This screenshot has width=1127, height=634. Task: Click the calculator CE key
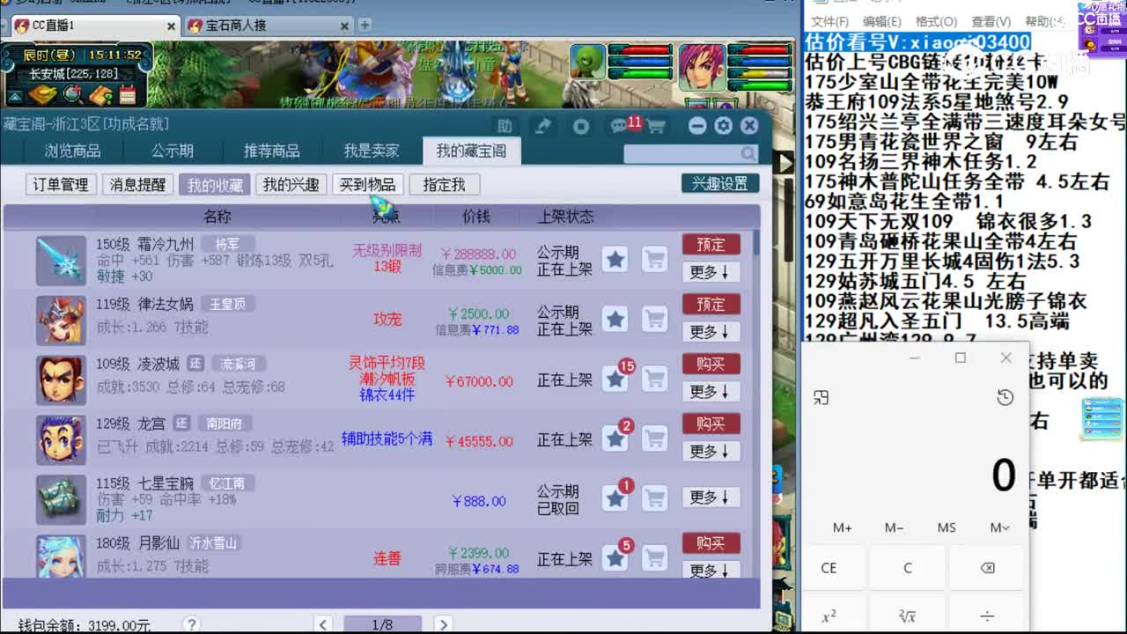pyautogui.click(x=829, y=568)
